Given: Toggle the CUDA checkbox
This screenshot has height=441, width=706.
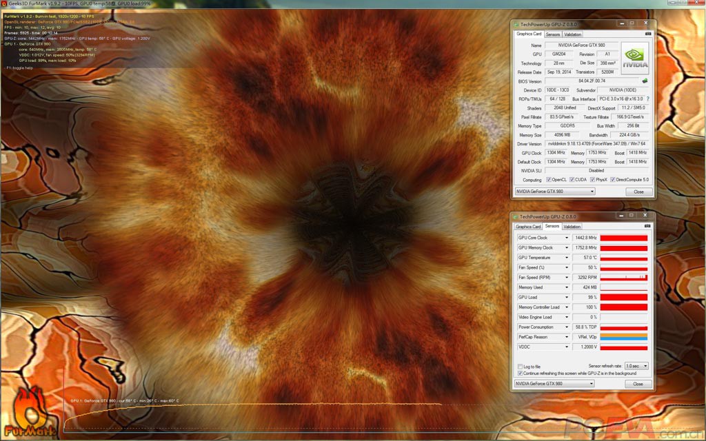Looking at the screenshot, I should coord(572,180).
